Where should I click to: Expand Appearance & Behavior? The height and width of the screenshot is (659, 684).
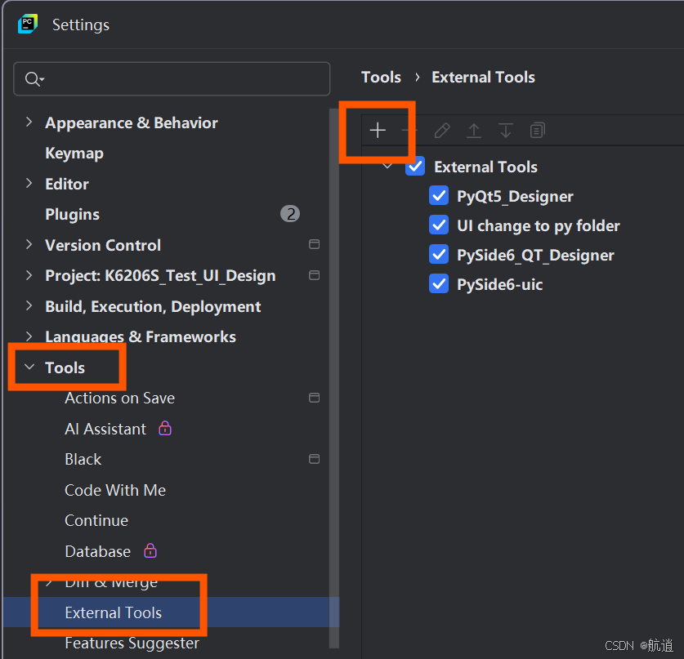tap(29, 122)
